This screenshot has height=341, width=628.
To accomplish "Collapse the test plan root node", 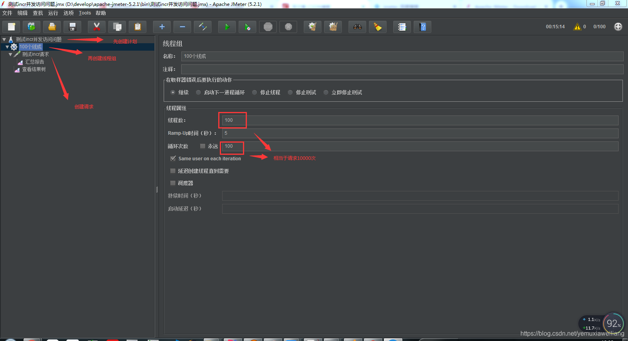I will coord(4,39).
